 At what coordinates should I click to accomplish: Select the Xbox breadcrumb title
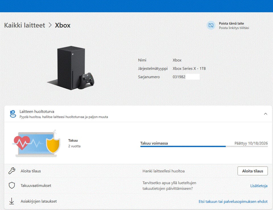click(63, 25)
